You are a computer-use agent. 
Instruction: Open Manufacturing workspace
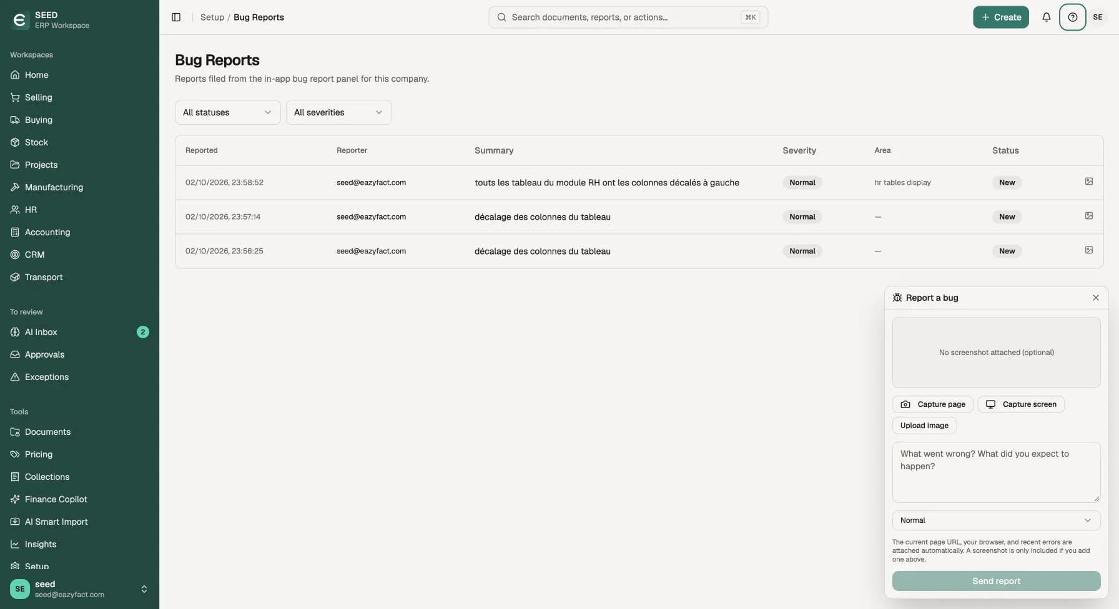tap(79, 187)
